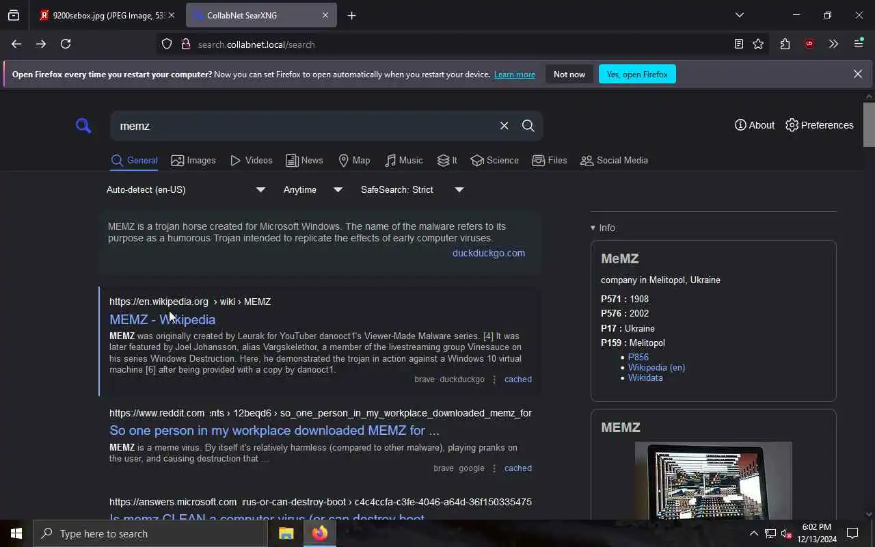
Task: Open more options for Wikipedia result
Action: (494, 379)
